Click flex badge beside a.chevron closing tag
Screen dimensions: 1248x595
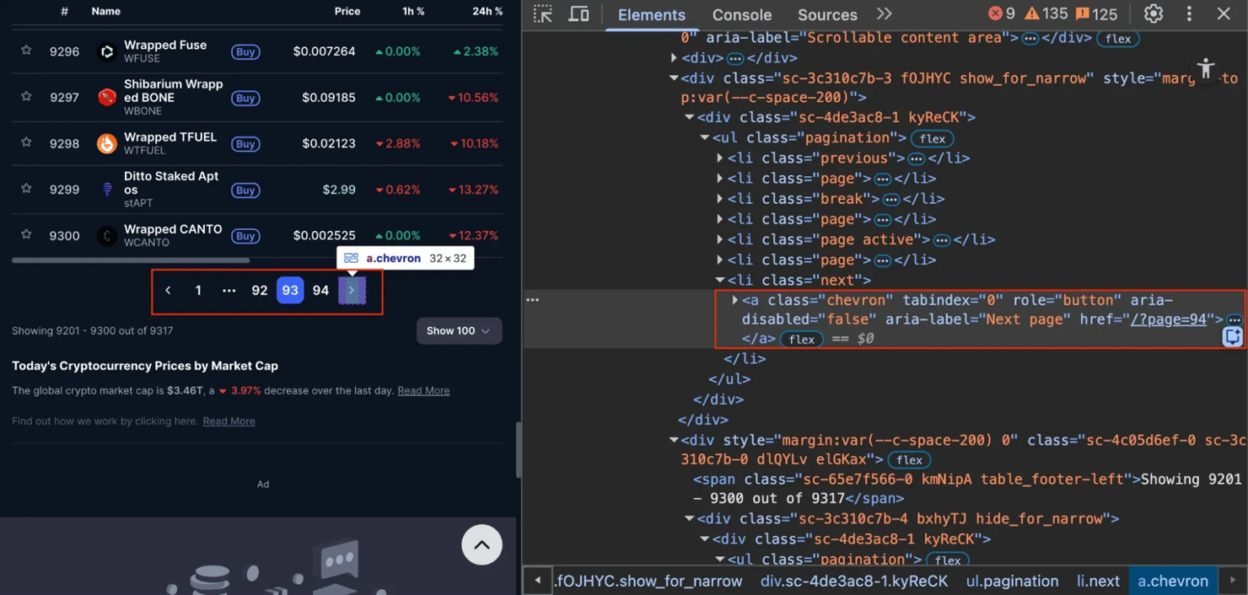coord(801,339)
